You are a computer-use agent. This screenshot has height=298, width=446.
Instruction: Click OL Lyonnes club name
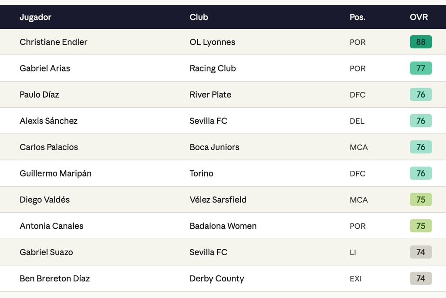[x=212, y=42]
